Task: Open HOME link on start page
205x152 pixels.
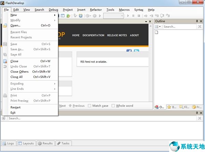Action: point(76,35)
